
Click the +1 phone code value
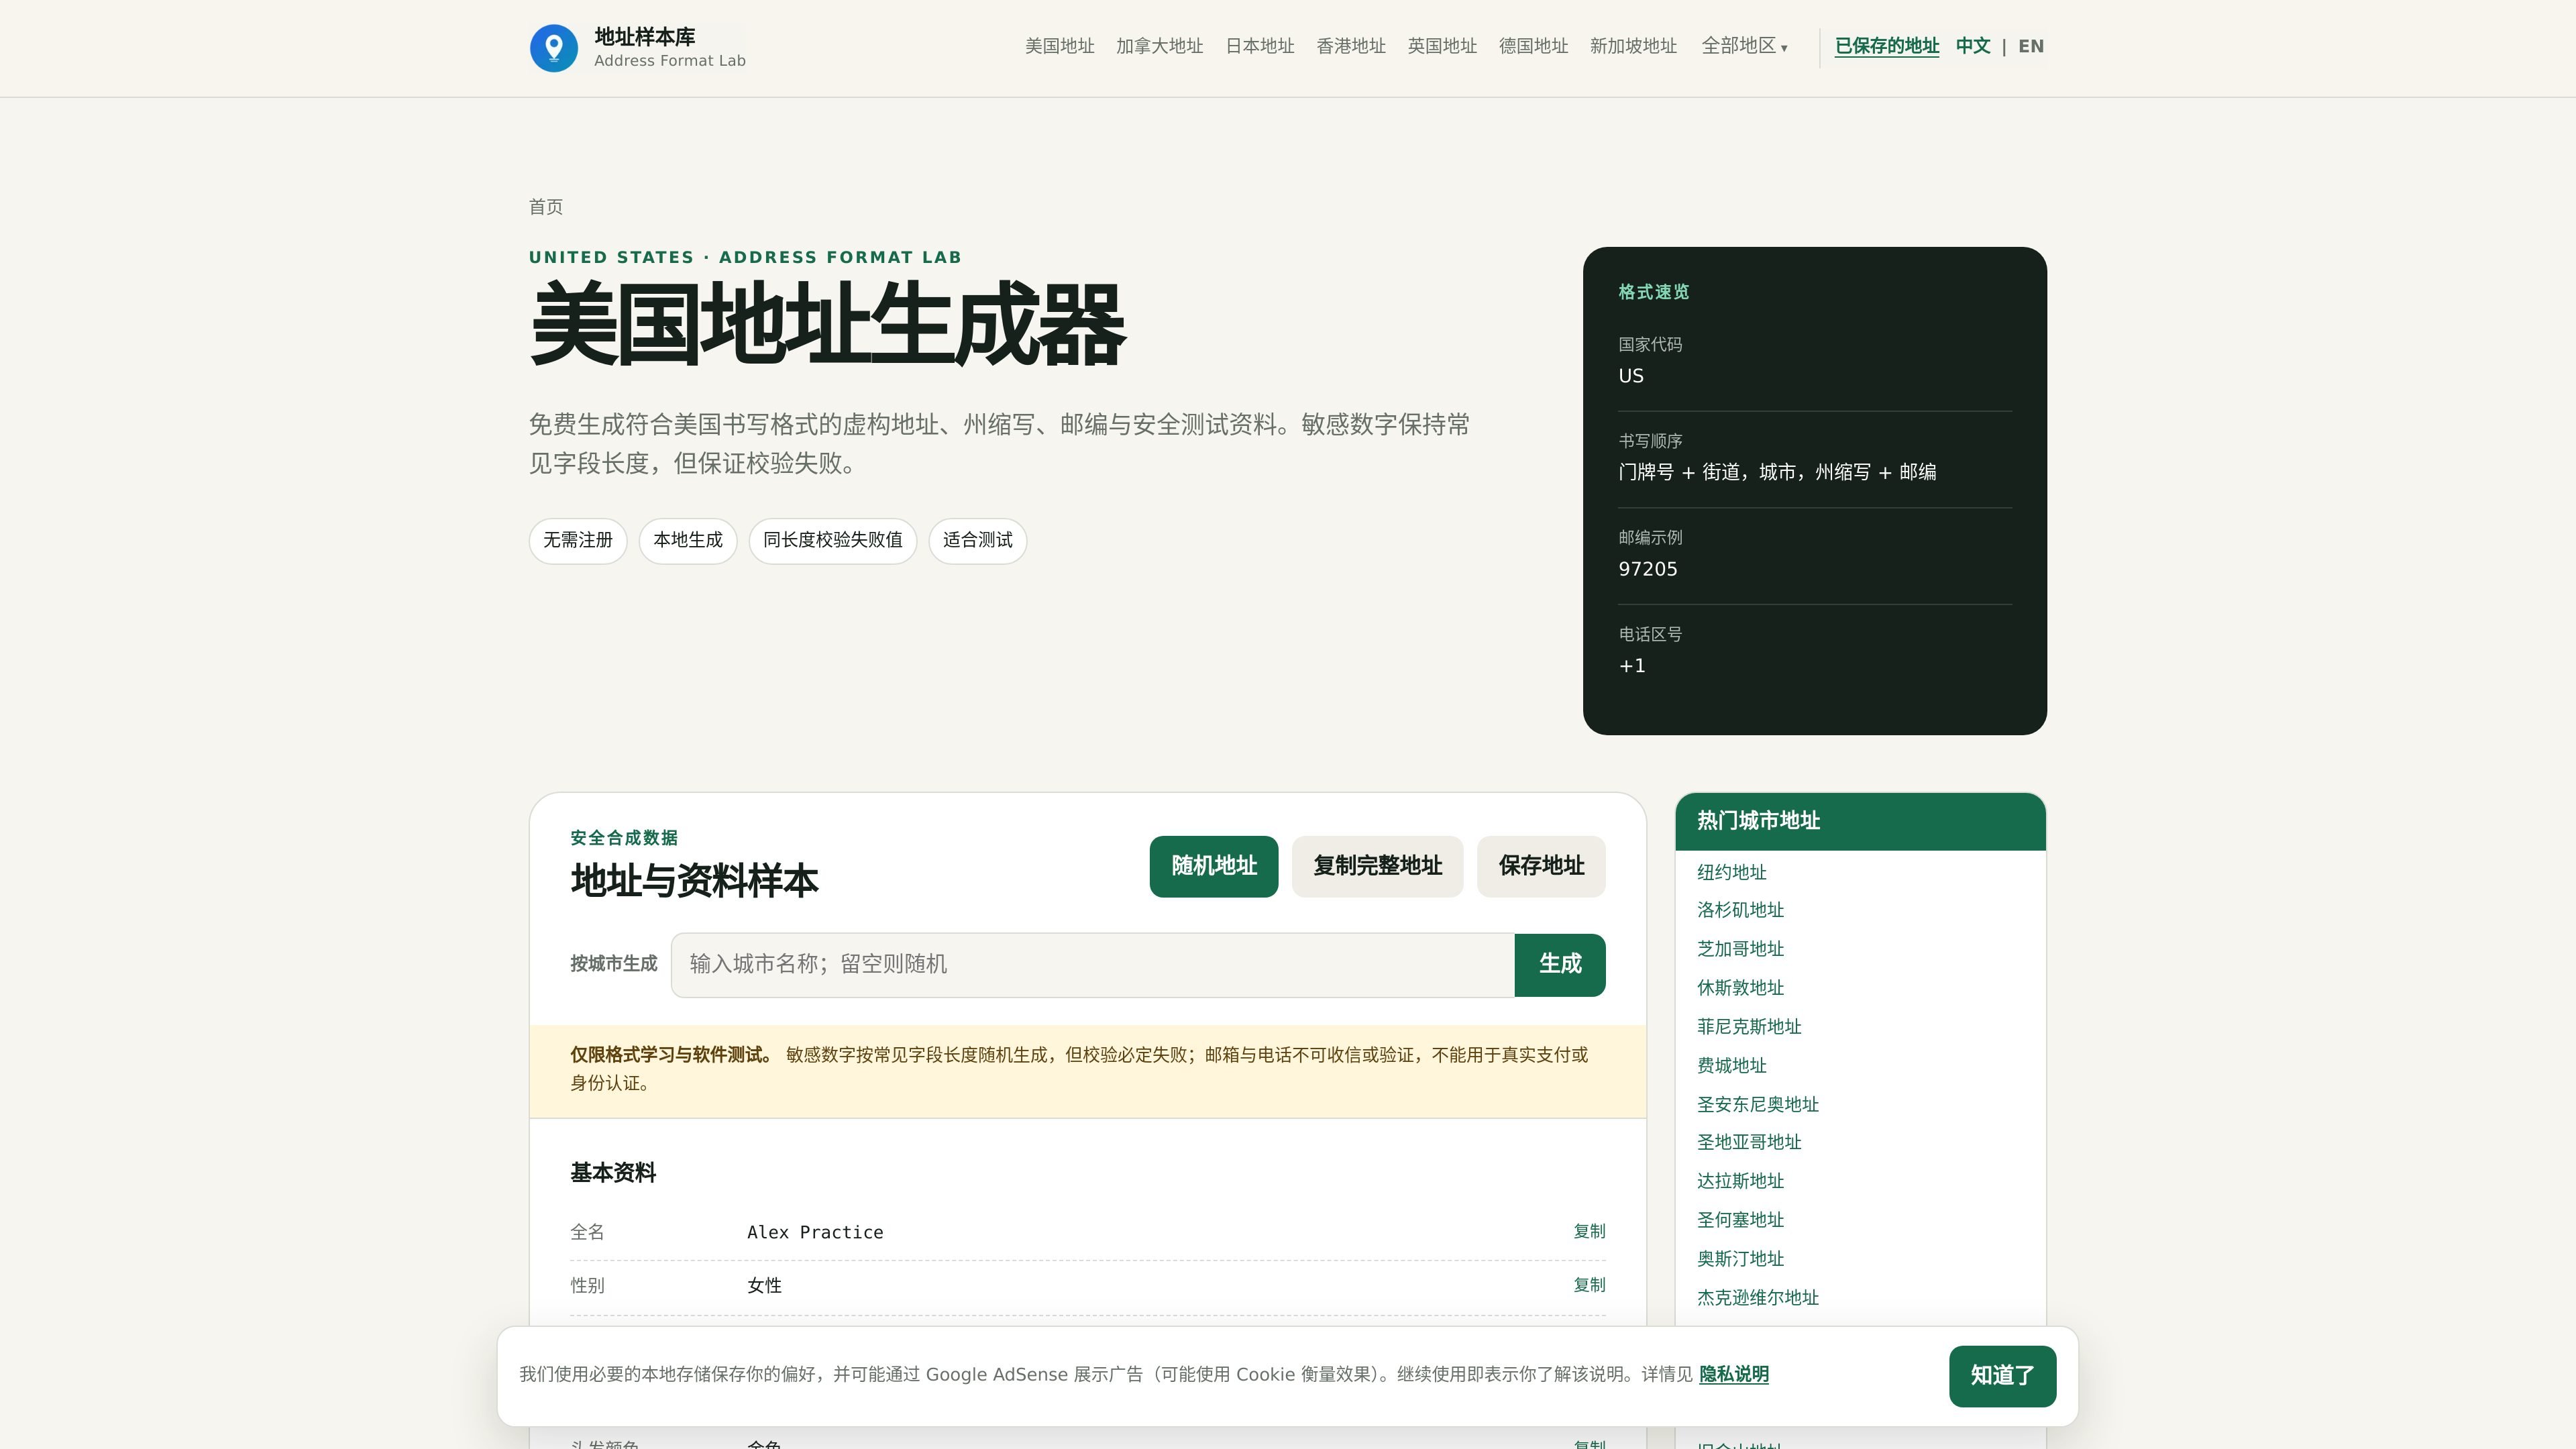click(1631, 666)
